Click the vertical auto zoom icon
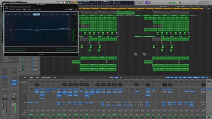The width and height of the screenshot is (212, 119). (x=194, y=7)
